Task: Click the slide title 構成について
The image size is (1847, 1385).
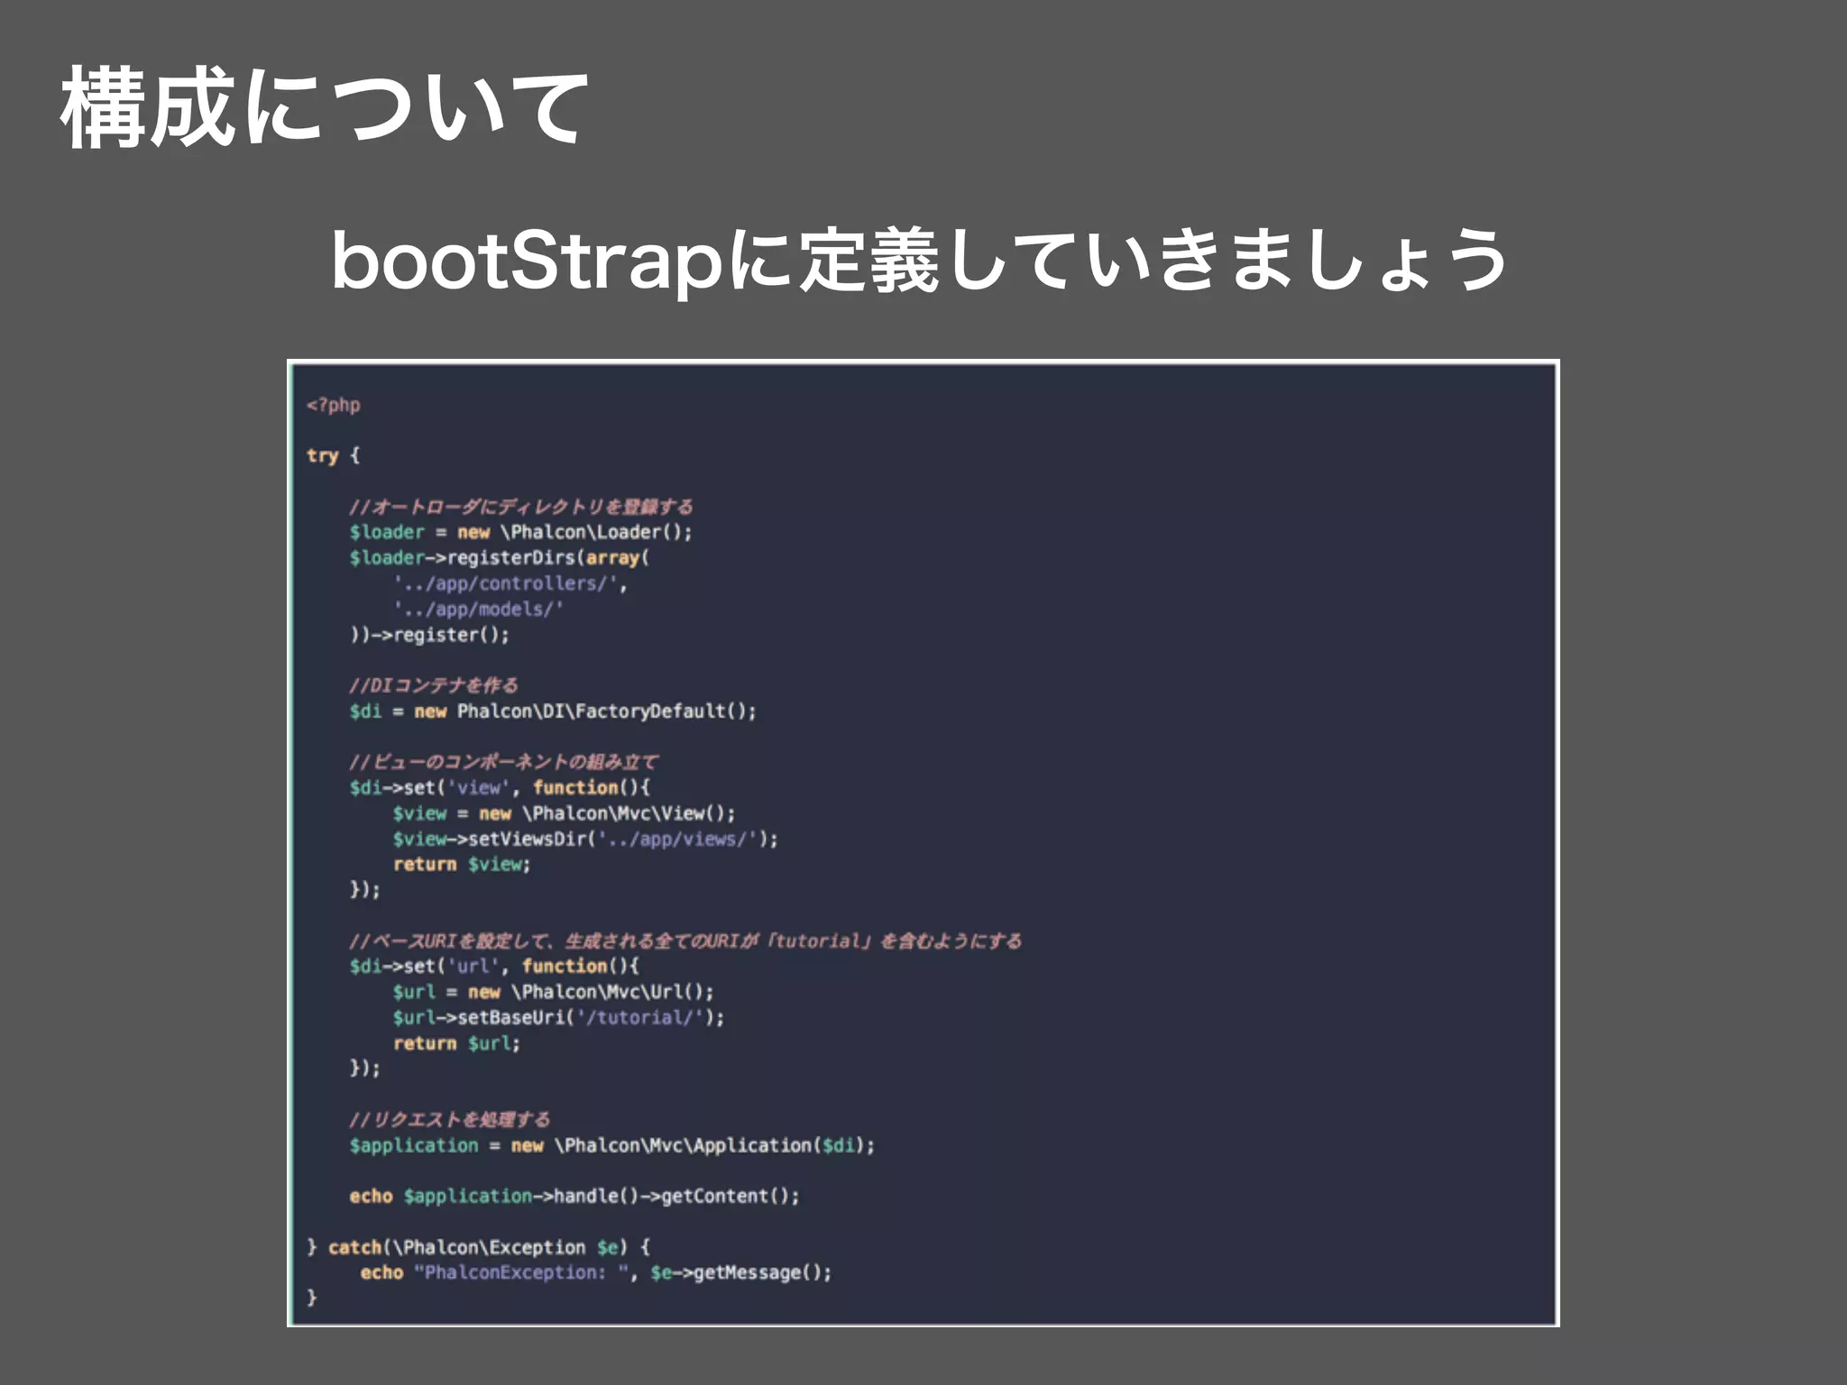Action: 325,108
